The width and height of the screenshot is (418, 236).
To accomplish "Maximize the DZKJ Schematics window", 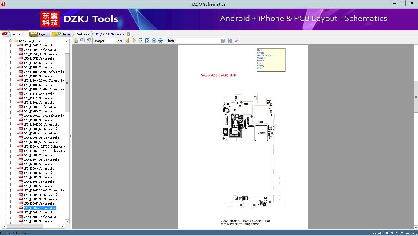I will point(402,3).
